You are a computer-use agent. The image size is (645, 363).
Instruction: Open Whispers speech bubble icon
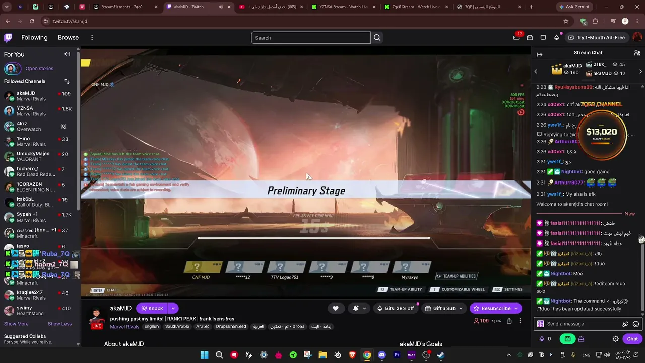pyautogui.click(x=543, y=38)
